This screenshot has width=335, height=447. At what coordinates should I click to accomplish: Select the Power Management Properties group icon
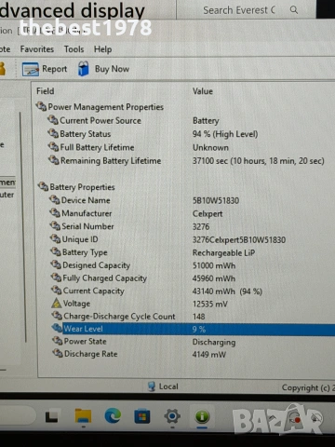41,106
